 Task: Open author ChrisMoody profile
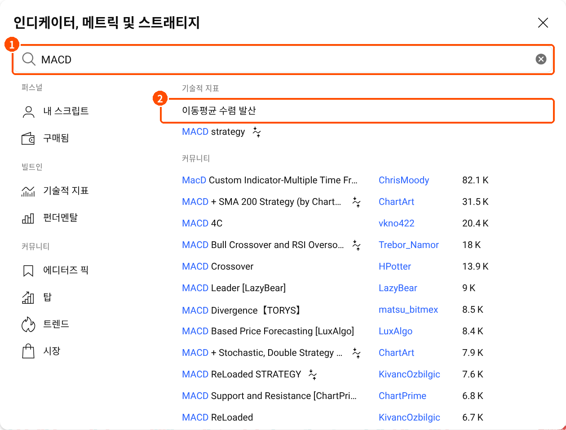(404, 180)
